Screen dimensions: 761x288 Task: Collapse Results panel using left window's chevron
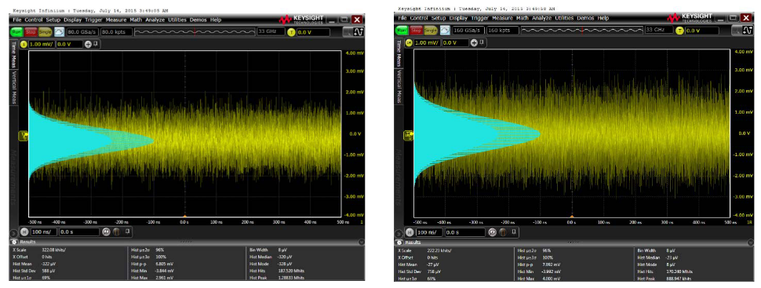[x=361, y=242]
